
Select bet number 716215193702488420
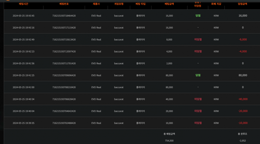click(x=64, y=123)
